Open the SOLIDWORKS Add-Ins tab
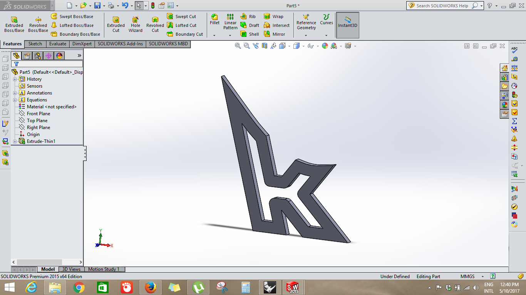This screenshot has height=295, width=526. click(120, 44)
